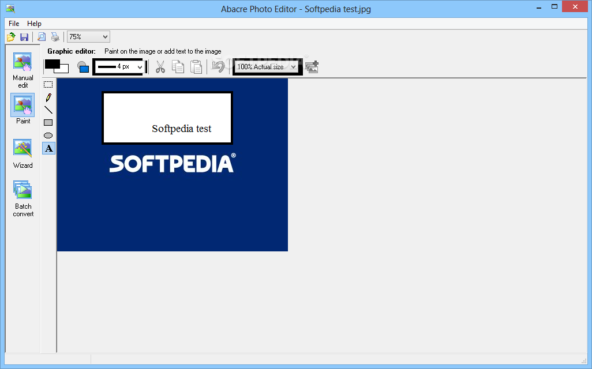Select the Rectangle shape tool
592x369 pixels.
[48, 123]
